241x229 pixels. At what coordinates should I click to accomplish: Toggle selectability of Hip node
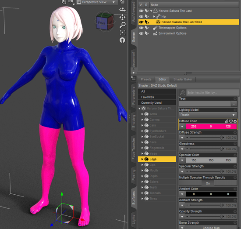tap(147, 16)
